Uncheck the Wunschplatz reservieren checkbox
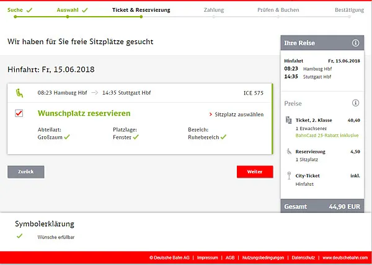 coord(19,113)
